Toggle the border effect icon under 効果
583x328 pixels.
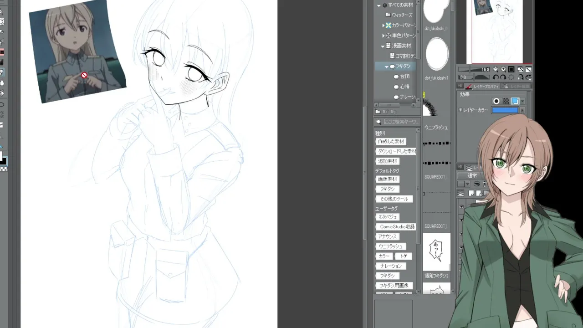tap(496, 101)
